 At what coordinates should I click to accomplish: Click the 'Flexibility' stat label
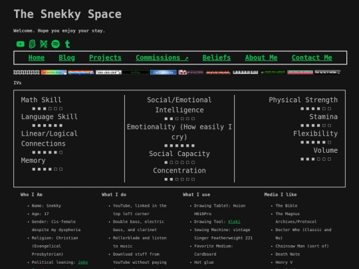(315, 134)
